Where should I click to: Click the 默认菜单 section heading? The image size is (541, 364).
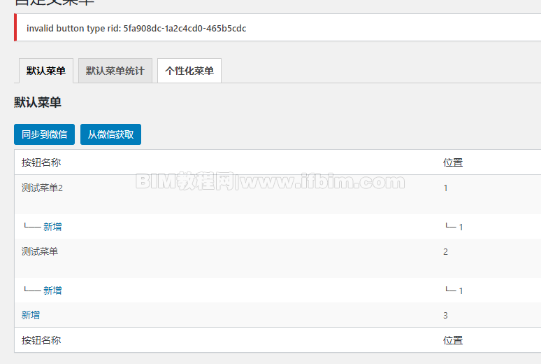click(38, 102)
